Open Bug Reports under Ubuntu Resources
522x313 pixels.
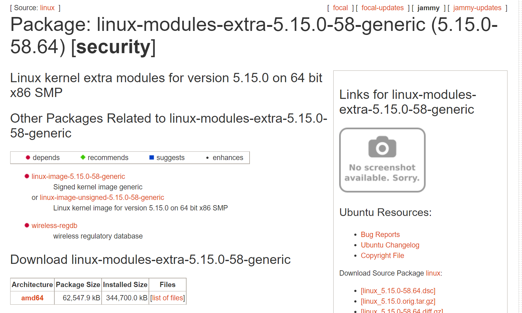380,235
